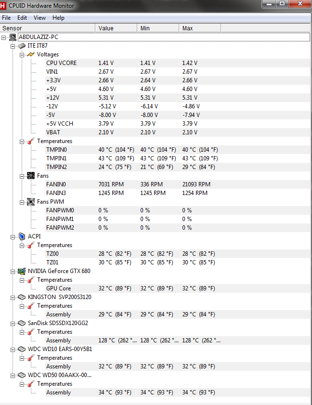The width and height of the screenshot is (312, 405).
Task: Collapse the ITE IT87 tree branch
Action: coord(13,47)
